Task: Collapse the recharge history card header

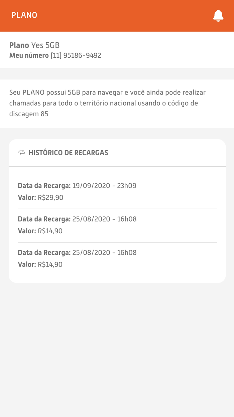Action: click(69, 153)
